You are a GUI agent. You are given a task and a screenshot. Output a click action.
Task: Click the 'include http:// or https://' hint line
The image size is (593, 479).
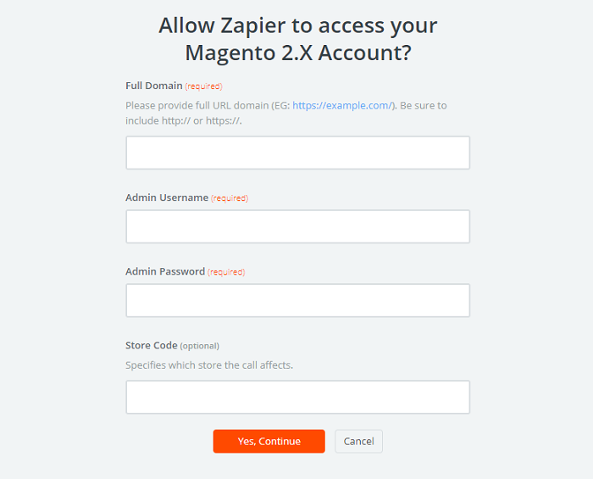[185, 120]
